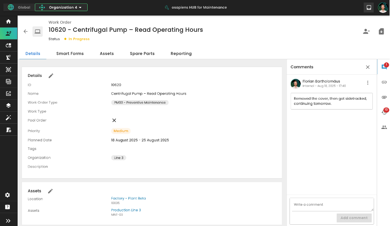The height and width of the screenshot is (226, 390).
Task: Expand the Organization 4 dropdown
Action: [61, 7]
